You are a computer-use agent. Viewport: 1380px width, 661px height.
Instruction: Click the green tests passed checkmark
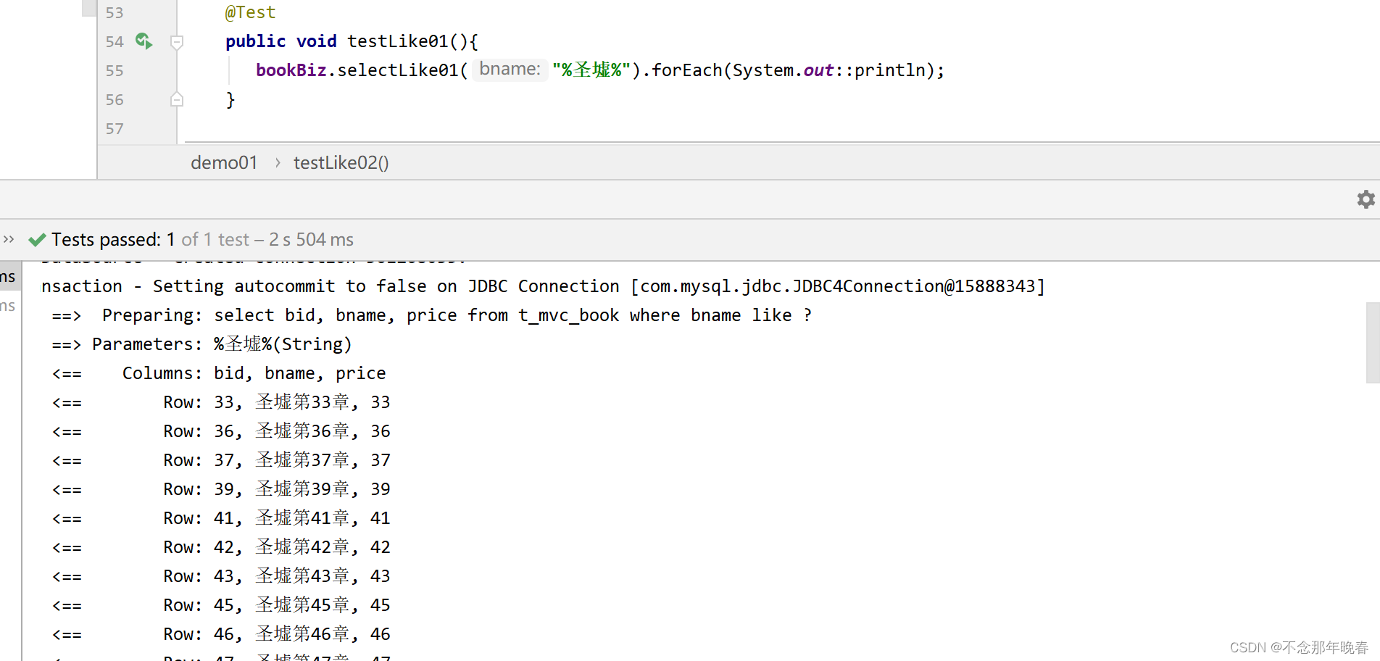[x=37, y=239]
